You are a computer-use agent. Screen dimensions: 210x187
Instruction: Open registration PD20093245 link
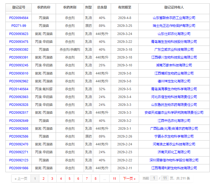tap(19, 65)
